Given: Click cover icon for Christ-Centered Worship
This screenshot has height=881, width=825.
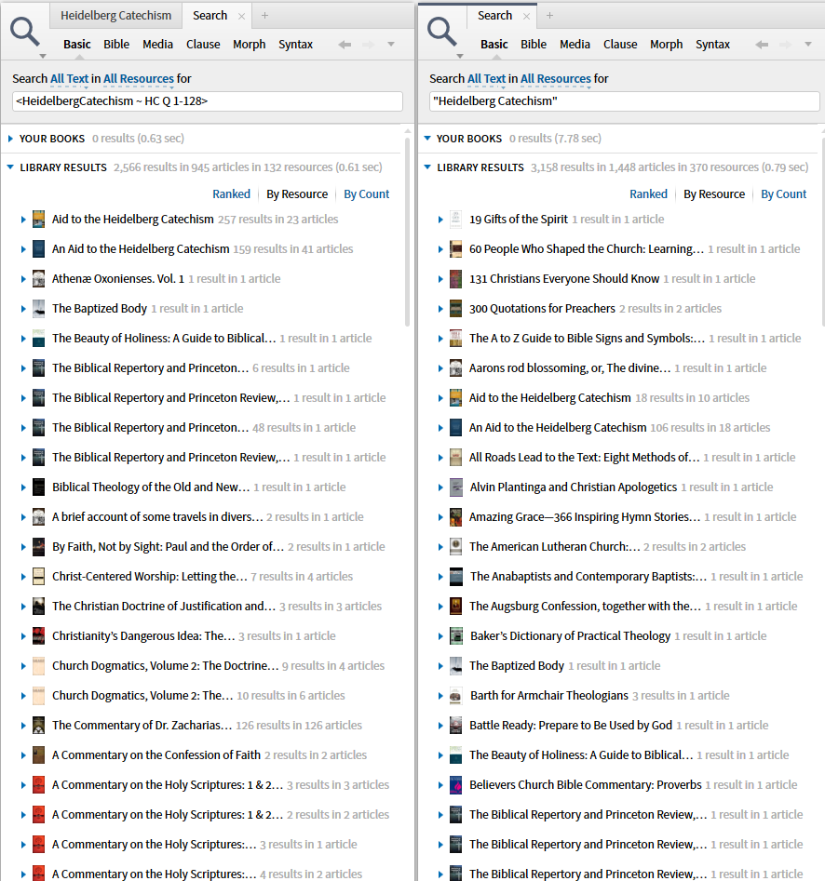Looking at the screenshot, I should point(38,577).
